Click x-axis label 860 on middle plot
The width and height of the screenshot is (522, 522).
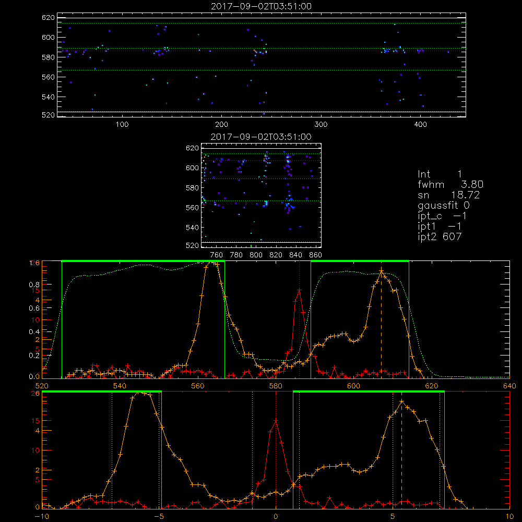[316, 255]
